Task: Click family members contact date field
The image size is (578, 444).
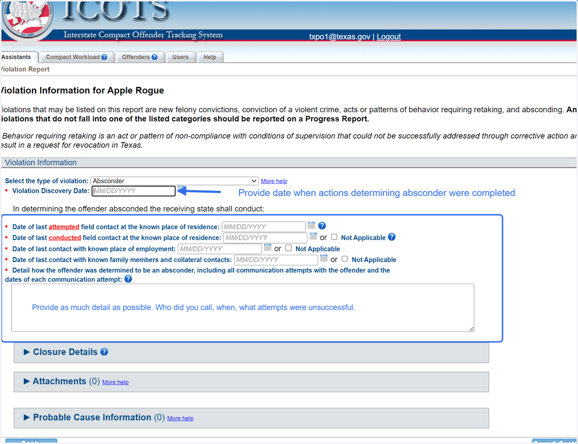Action: coord(276,260)
